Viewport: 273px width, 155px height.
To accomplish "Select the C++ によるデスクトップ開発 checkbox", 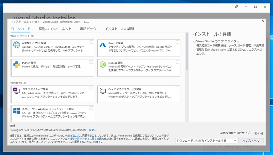I will 177,88.
